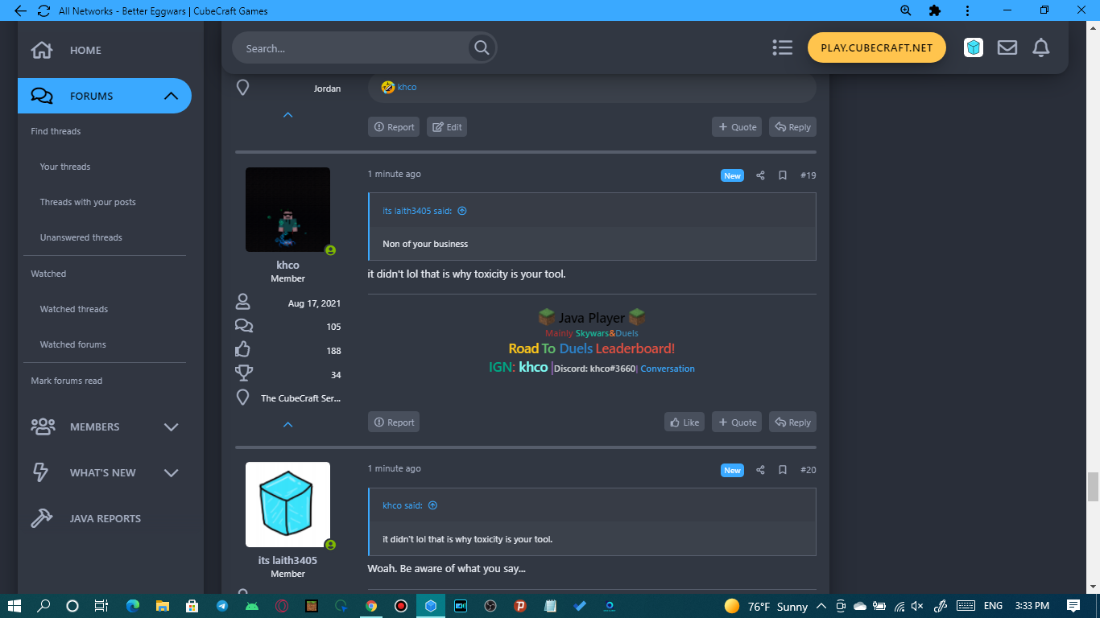Expand the Members sidebar section
Screen dimensions: 1100x618
click(x=171, y=426)
